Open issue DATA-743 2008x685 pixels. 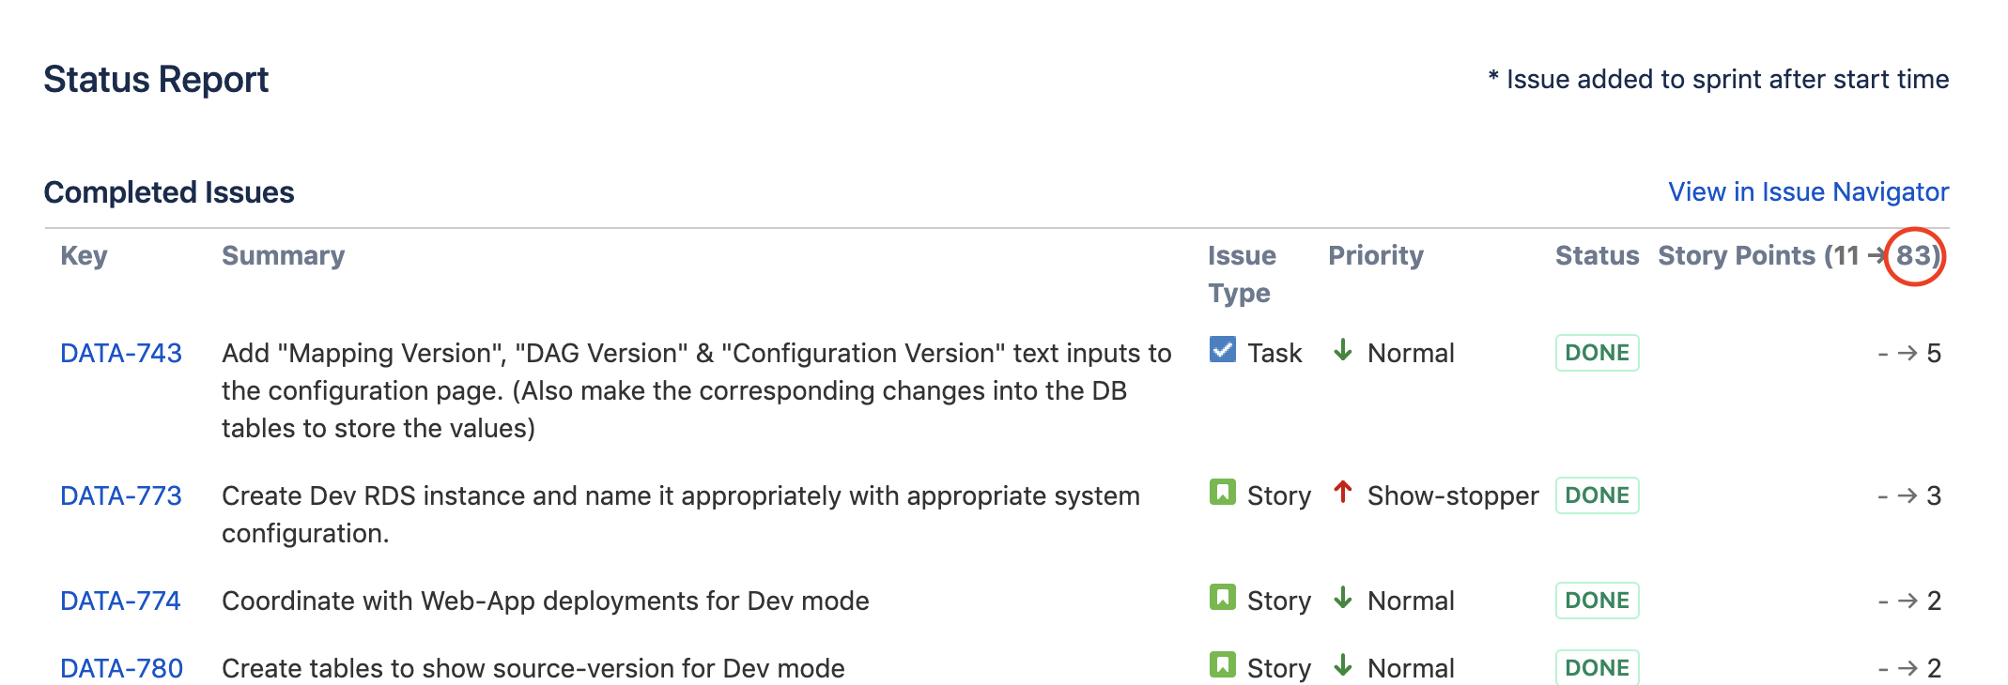tap(121, 353)
